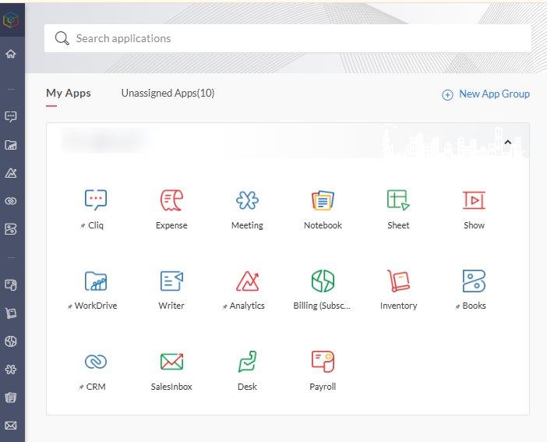Click the search magnifier icon
This screenshot has width=547, height=442.
point(62,38)
